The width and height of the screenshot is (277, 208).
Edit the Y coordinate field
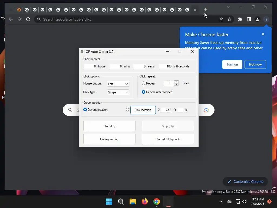[182, 110]
